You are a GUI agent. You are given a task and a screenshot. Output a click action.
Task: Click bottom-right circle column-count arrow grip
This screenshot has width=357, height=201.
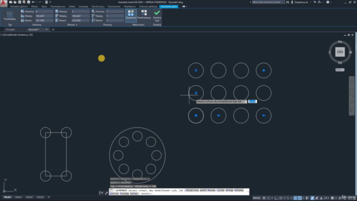coord(264,116)
